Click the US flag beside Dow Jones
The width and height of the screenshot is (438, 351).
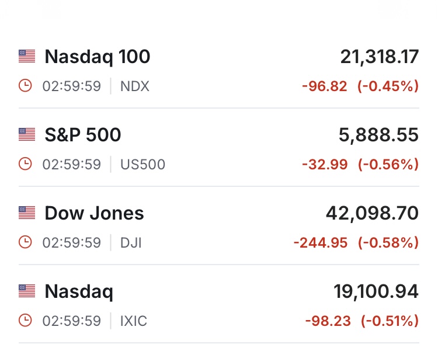pos(27,213)
